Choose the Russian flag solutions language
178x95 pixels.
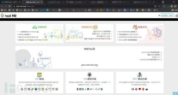[x=147, y=89]
